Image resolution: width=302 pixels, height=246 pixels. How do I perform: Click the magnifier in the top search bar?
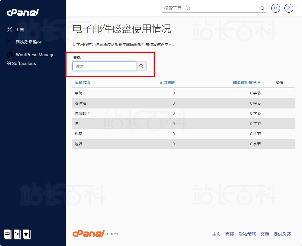(262, 8)
